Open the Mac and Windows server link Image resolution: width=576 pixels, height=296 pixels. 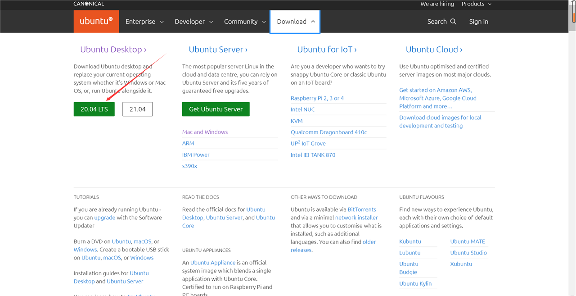tap(205, 132)
